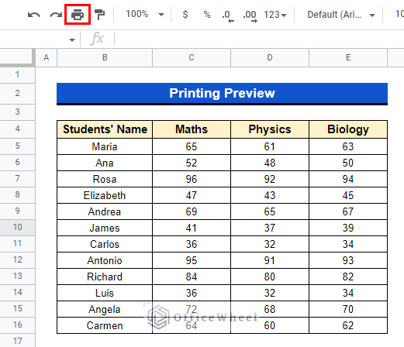
Task: Select the cell containing Maria
Action: pyautogui.click(x=105, y=146)
